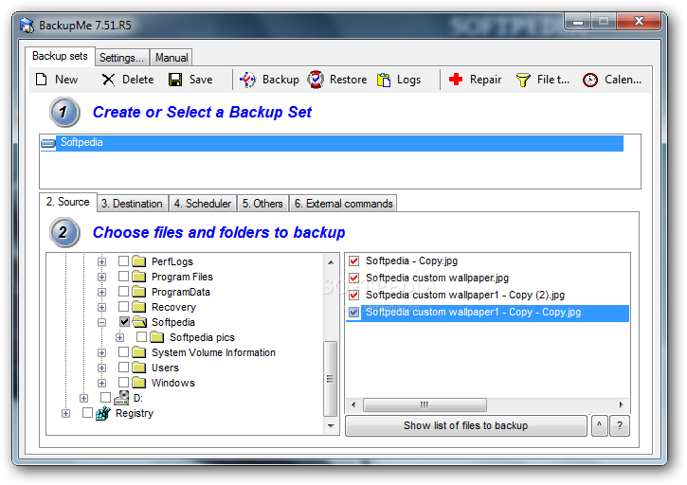Click the Recovery folder icon
This screenshot has height=485, width=687.
139,307
